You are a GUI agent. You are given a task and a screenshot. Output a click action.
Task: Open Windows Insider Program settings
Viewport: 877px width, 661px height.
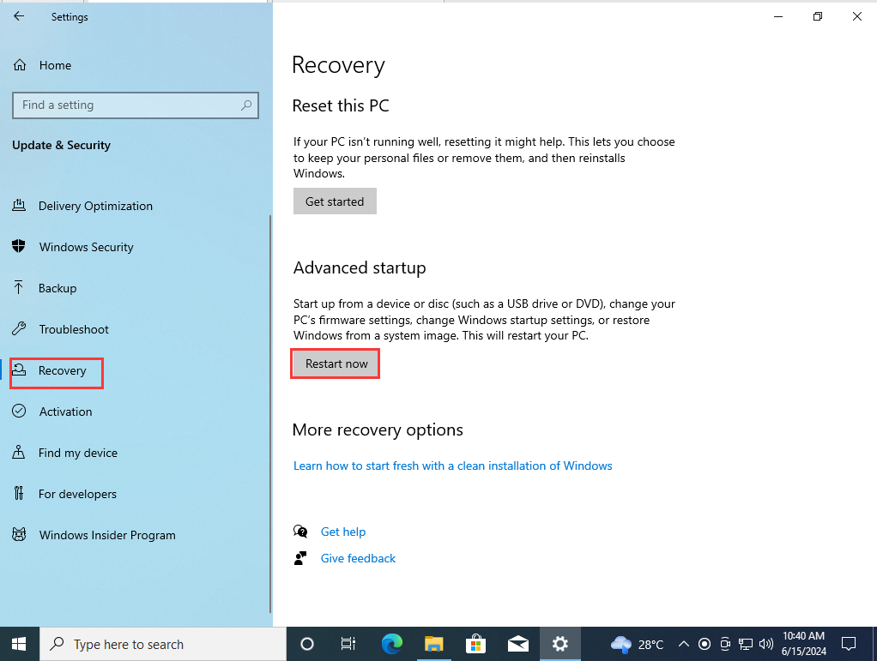[106, 534]
